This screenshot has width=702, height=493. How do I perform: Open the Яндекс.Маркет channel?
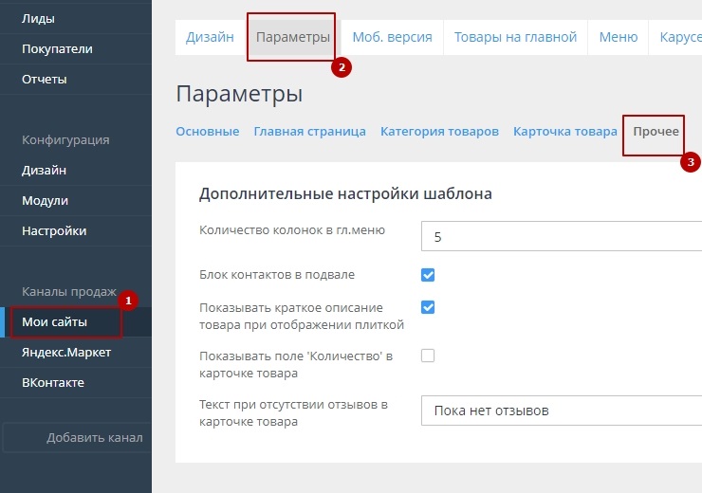(x=66, y=352)
